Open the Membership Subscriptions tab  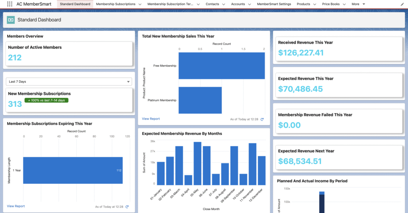pyautogui.click(x=116, y=4)
